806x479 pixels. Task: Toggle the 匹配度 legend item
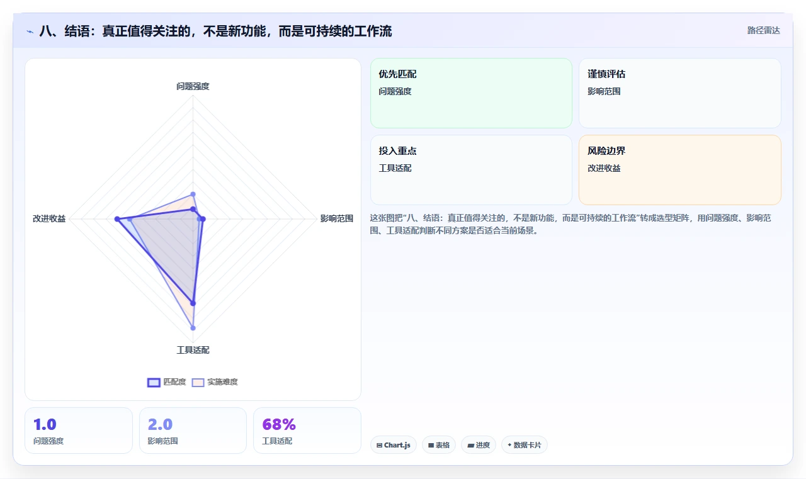(167, 382)
